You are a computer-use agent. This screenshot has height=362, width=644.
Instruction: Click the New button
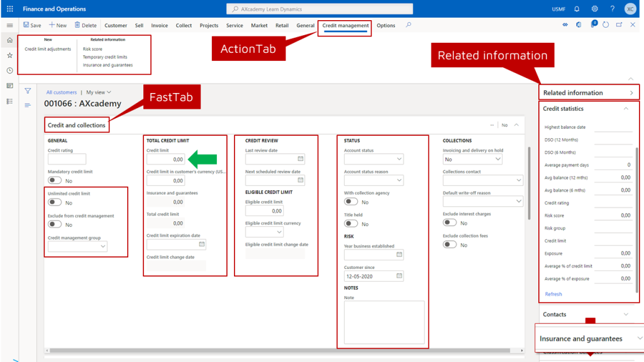click(x=58, y=25)
